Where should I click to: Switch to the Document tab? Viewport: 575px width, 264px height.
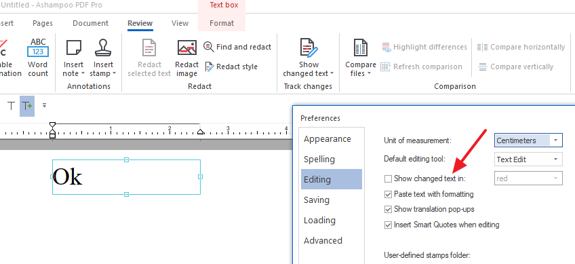[91, 23]
